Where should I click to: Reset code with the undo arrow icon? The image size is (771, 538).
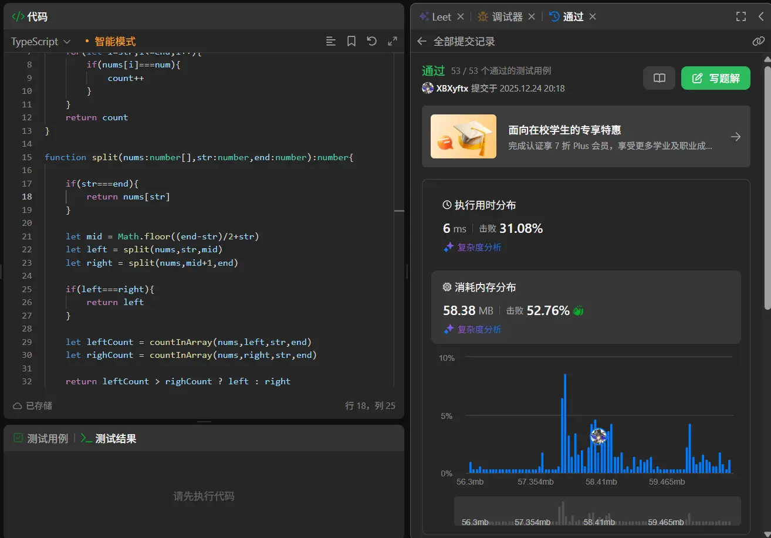tap(371, 41)
